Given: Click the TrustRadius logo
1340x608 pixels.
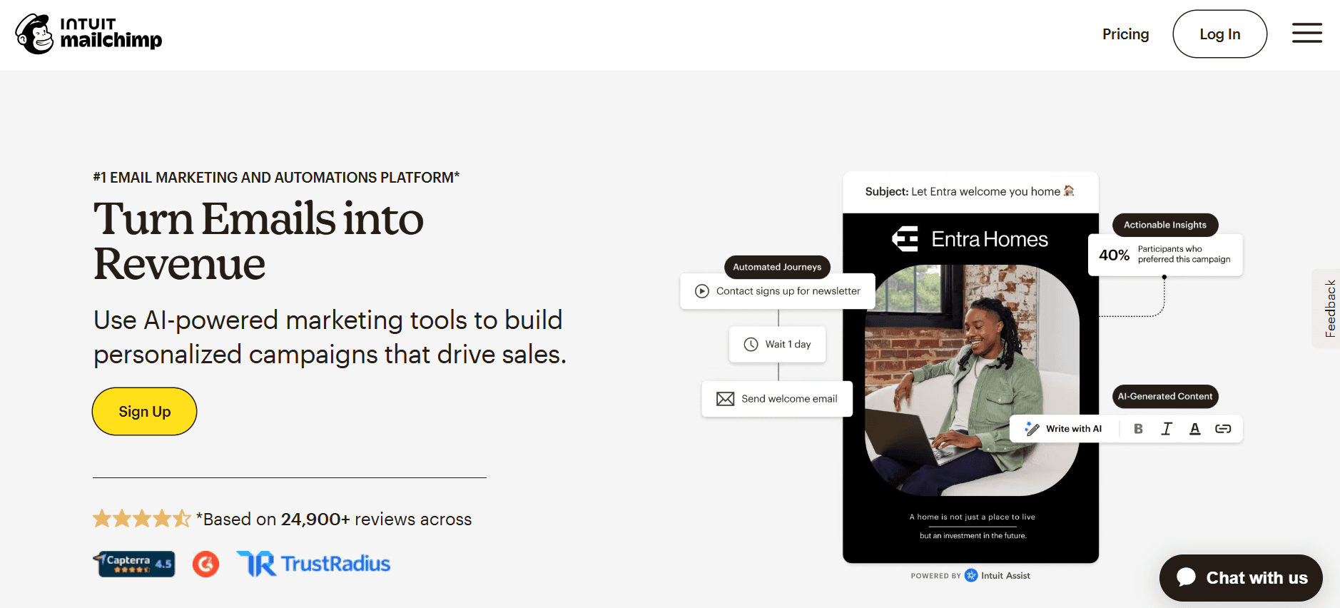Looking at the screenshot, I should tap(313, 564).
